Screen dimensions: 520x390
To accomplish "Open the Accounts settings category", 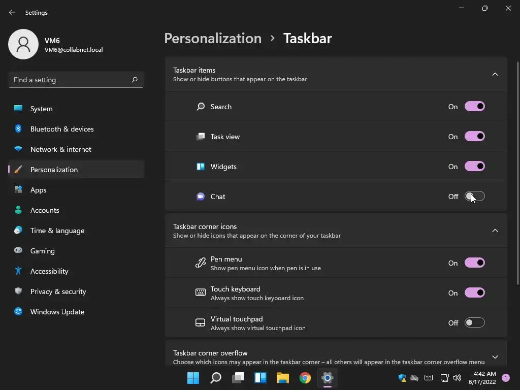I will pyautogui.click(x=76, y=210).
